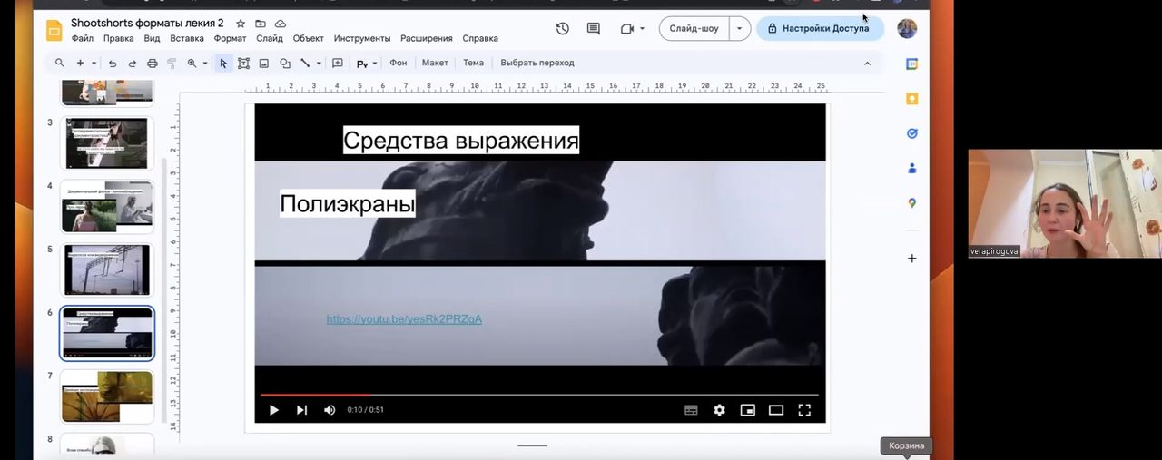Open Google Calendar side panel icon
1162x460 pixels.
(x=912, y=64)
